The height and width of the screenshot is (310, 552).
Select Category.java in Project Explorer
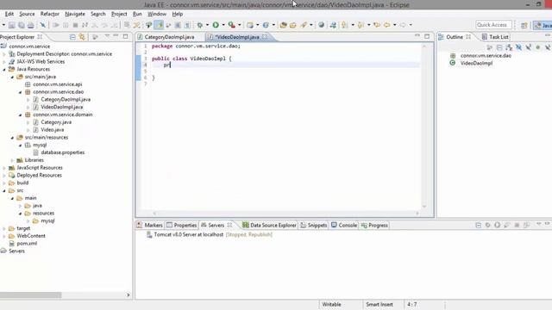[x=56, y=122]
